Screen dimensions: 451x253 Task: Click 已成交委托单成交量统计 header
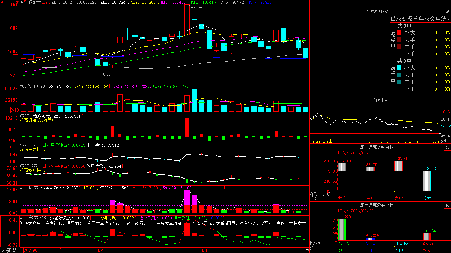pos(421,19)
